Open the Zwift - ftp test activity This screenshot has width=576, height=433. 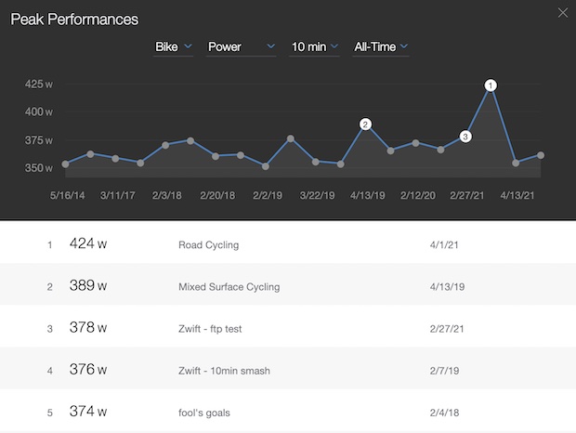click(214, 328)
